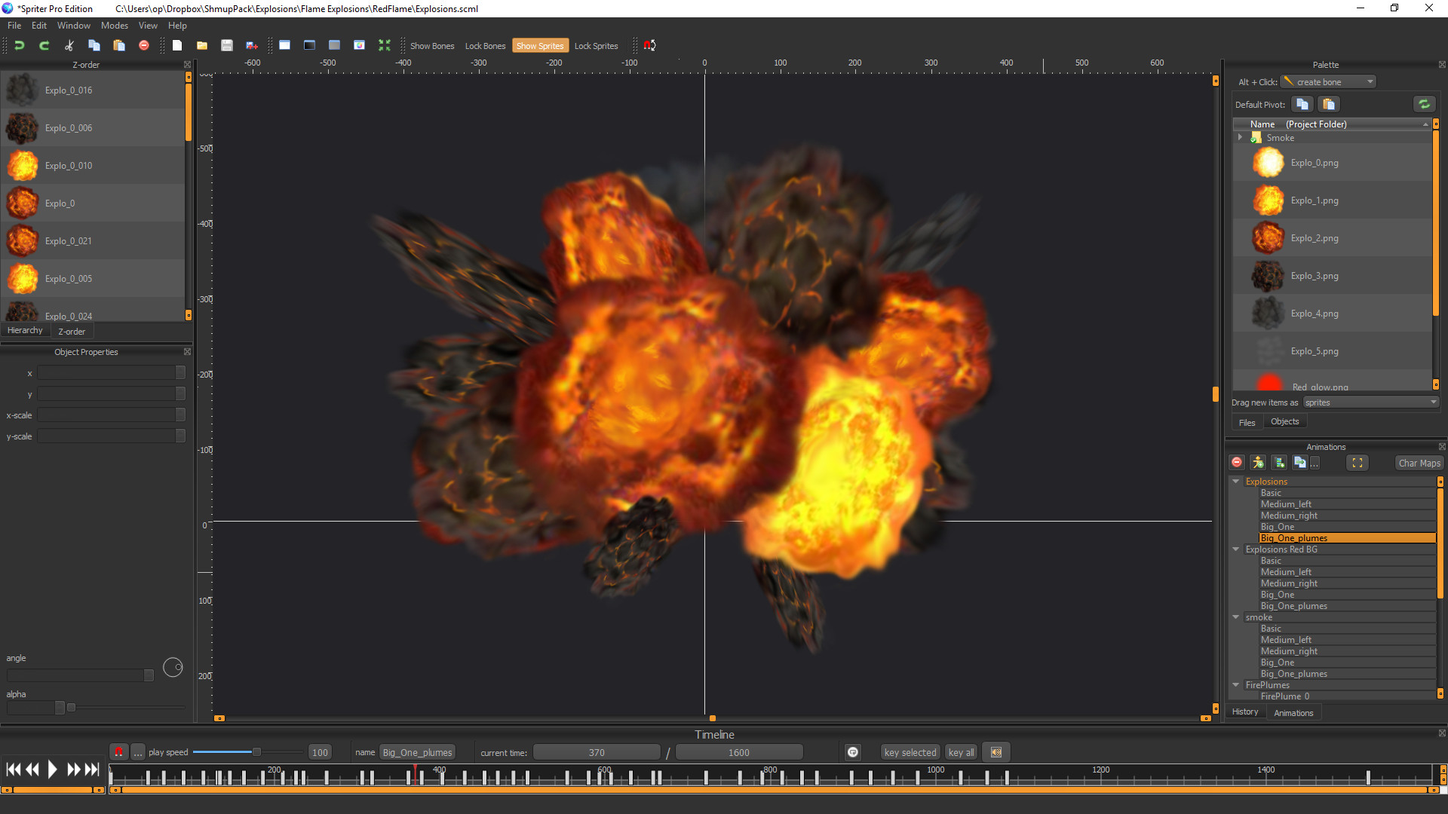Toggle Show Bones in the toolbar

pos(431,45)
